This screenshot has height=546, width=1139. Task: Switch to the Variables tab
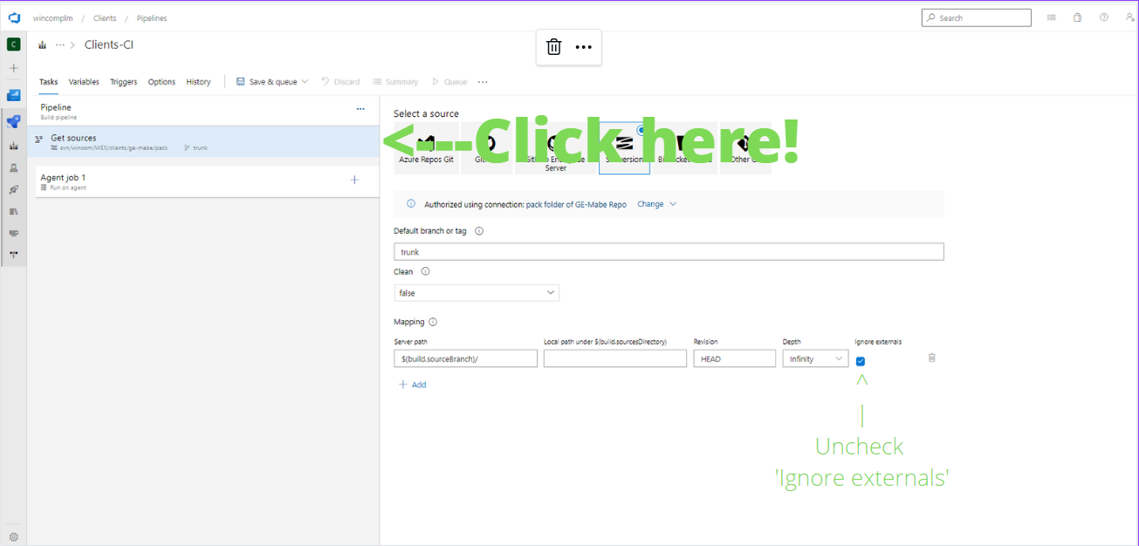tap(84, 82)
